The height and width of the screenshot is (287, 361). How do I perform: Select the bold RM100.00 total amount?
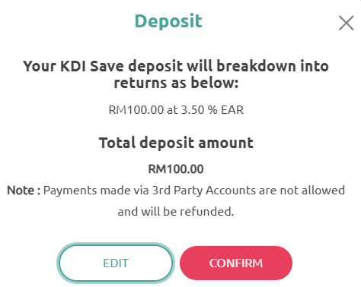[x=176, y=169]
